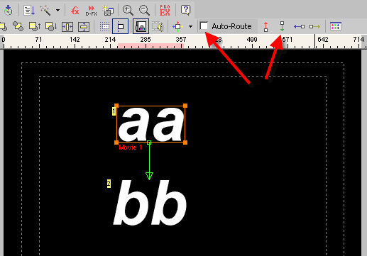The width and height of the screenshot is (367, 256).
Task: Click the red up-arrow route button
Action: tap(266, 26)
